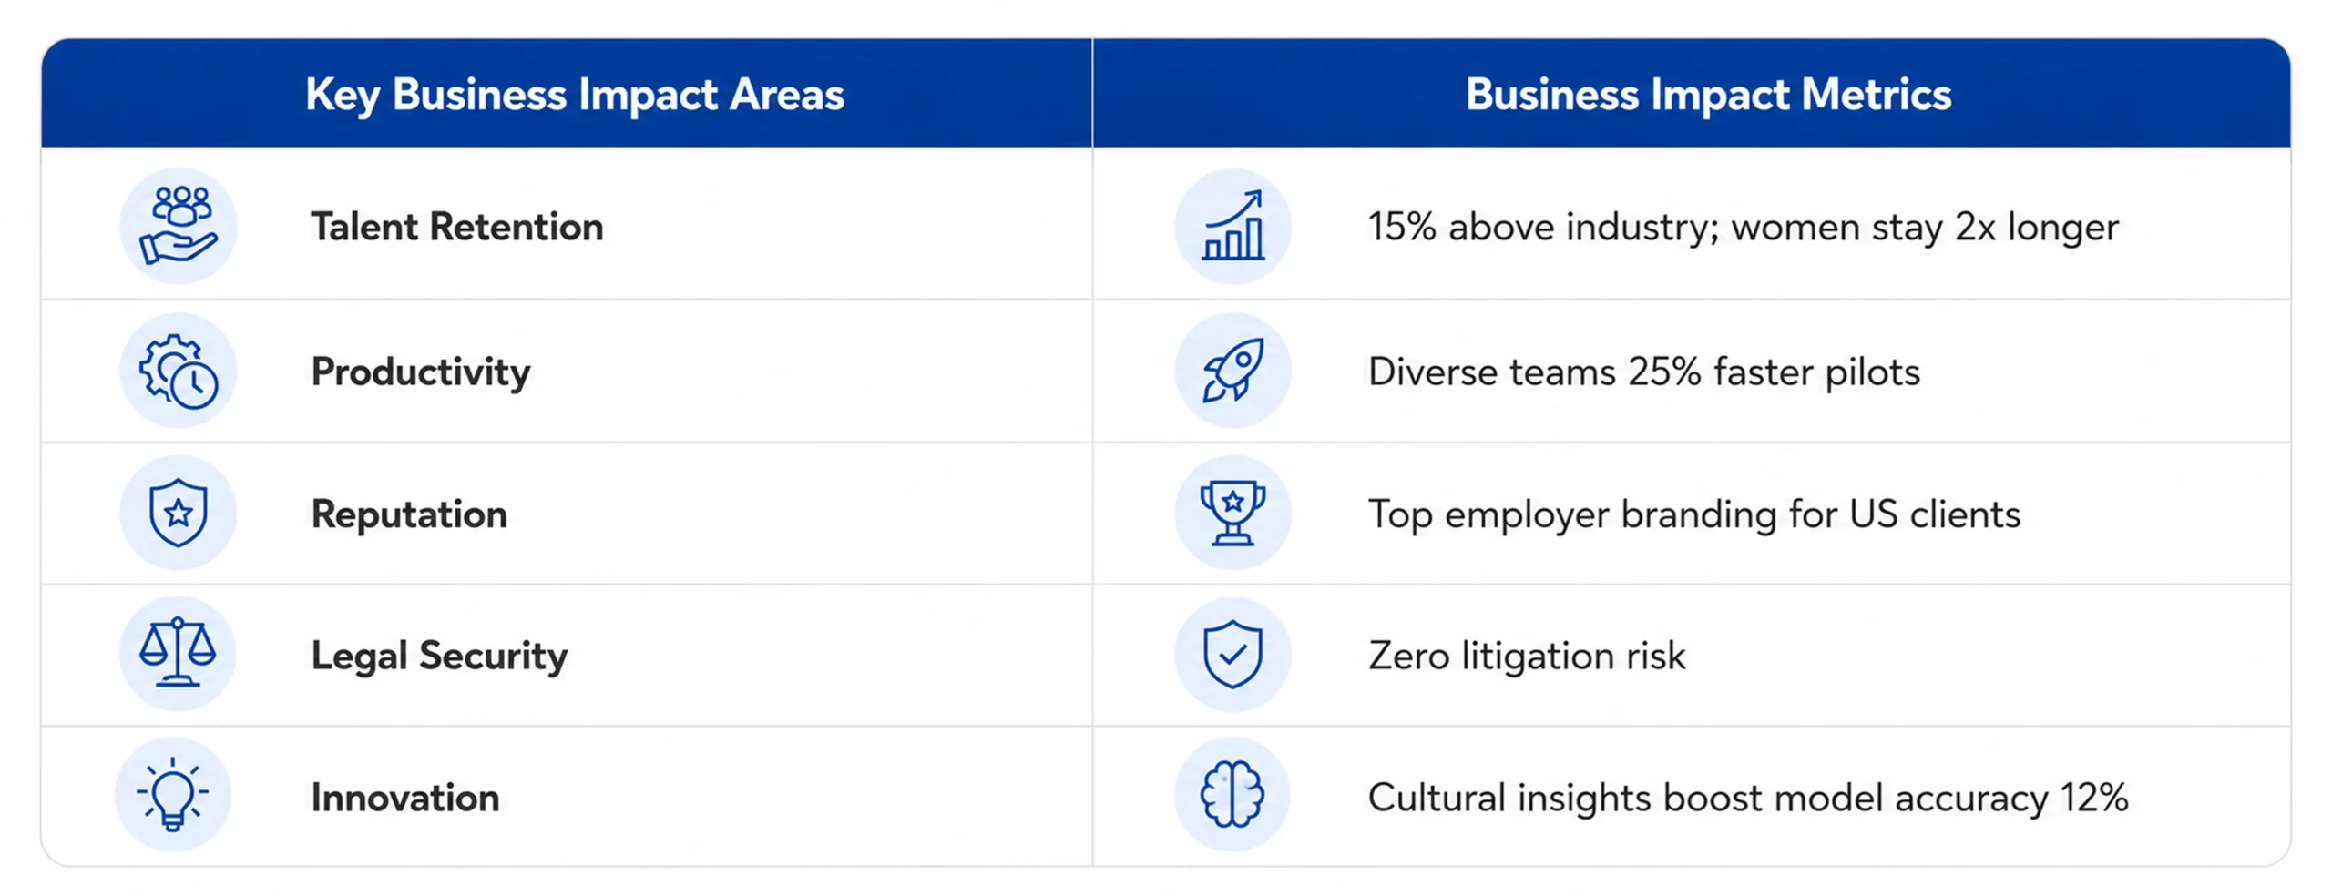Viewport: 2332px width, 896px height.
Task: Select the Talent Retention label
Action: [x=457, y=227]
